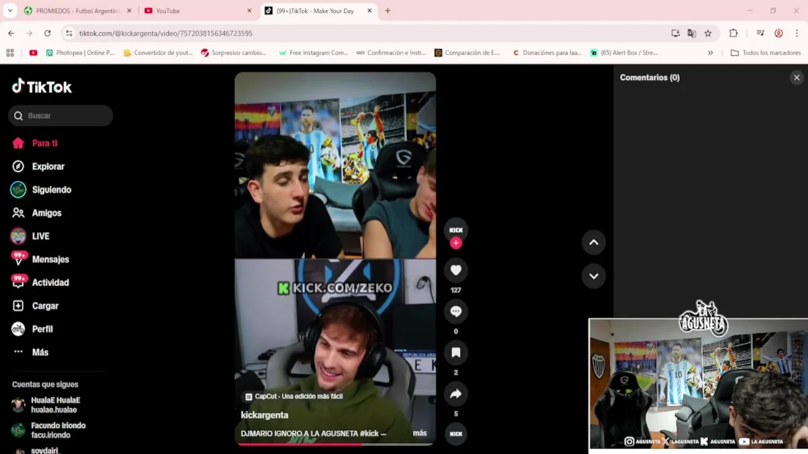
Task: Open Explorar section
Action: [x=39, y=166]
